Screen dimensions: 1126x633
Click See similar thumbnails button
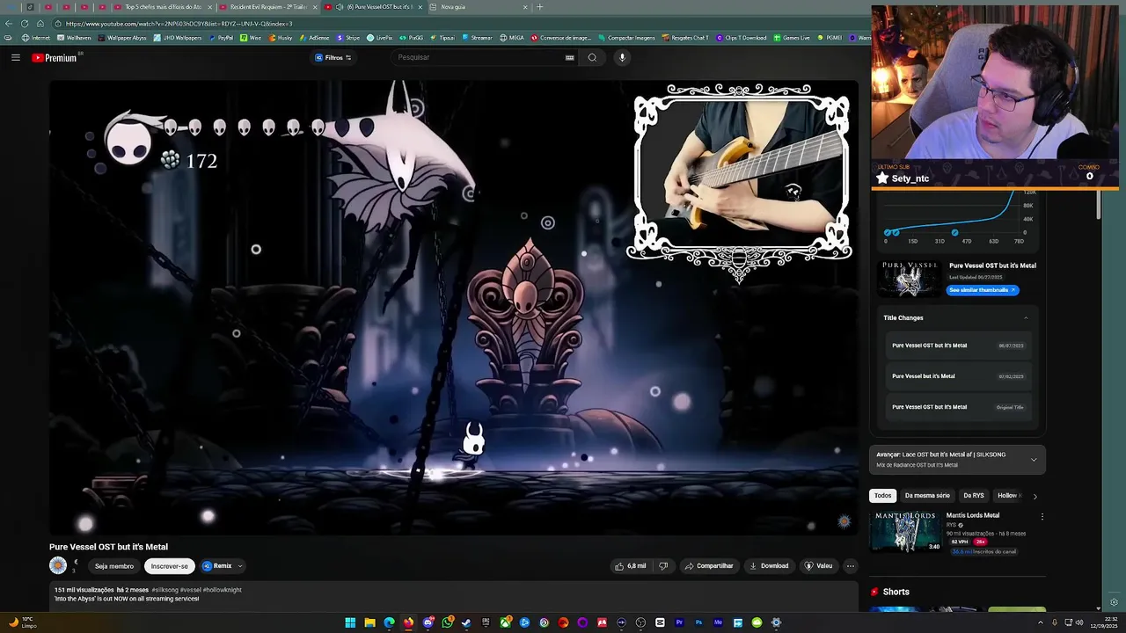983,290
